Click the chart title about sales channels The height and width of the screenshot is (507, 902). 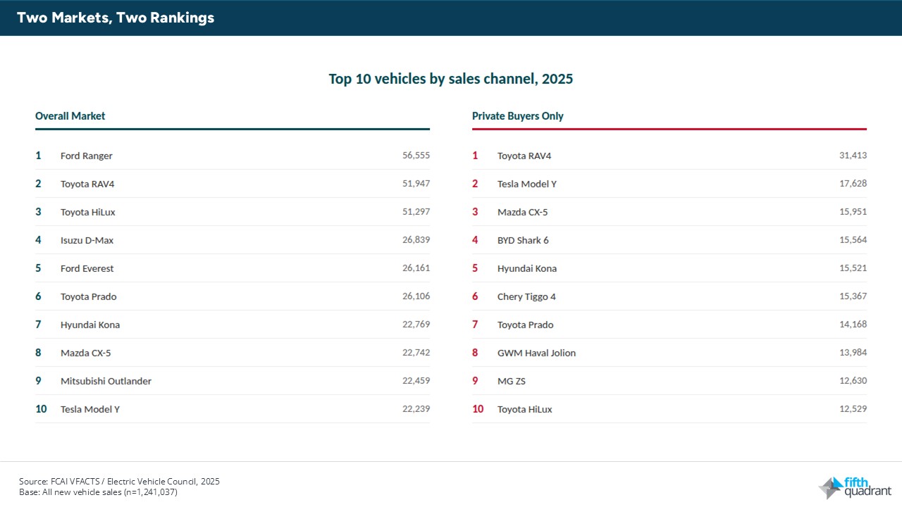450,79
